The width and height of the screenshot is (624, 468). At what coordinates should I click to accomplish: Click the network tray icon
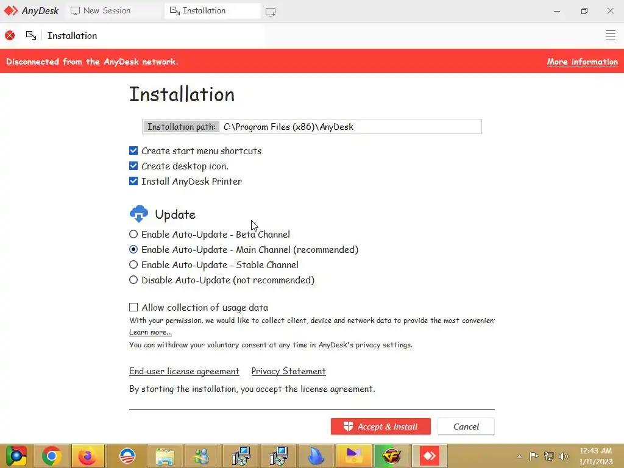pos(549,456)
